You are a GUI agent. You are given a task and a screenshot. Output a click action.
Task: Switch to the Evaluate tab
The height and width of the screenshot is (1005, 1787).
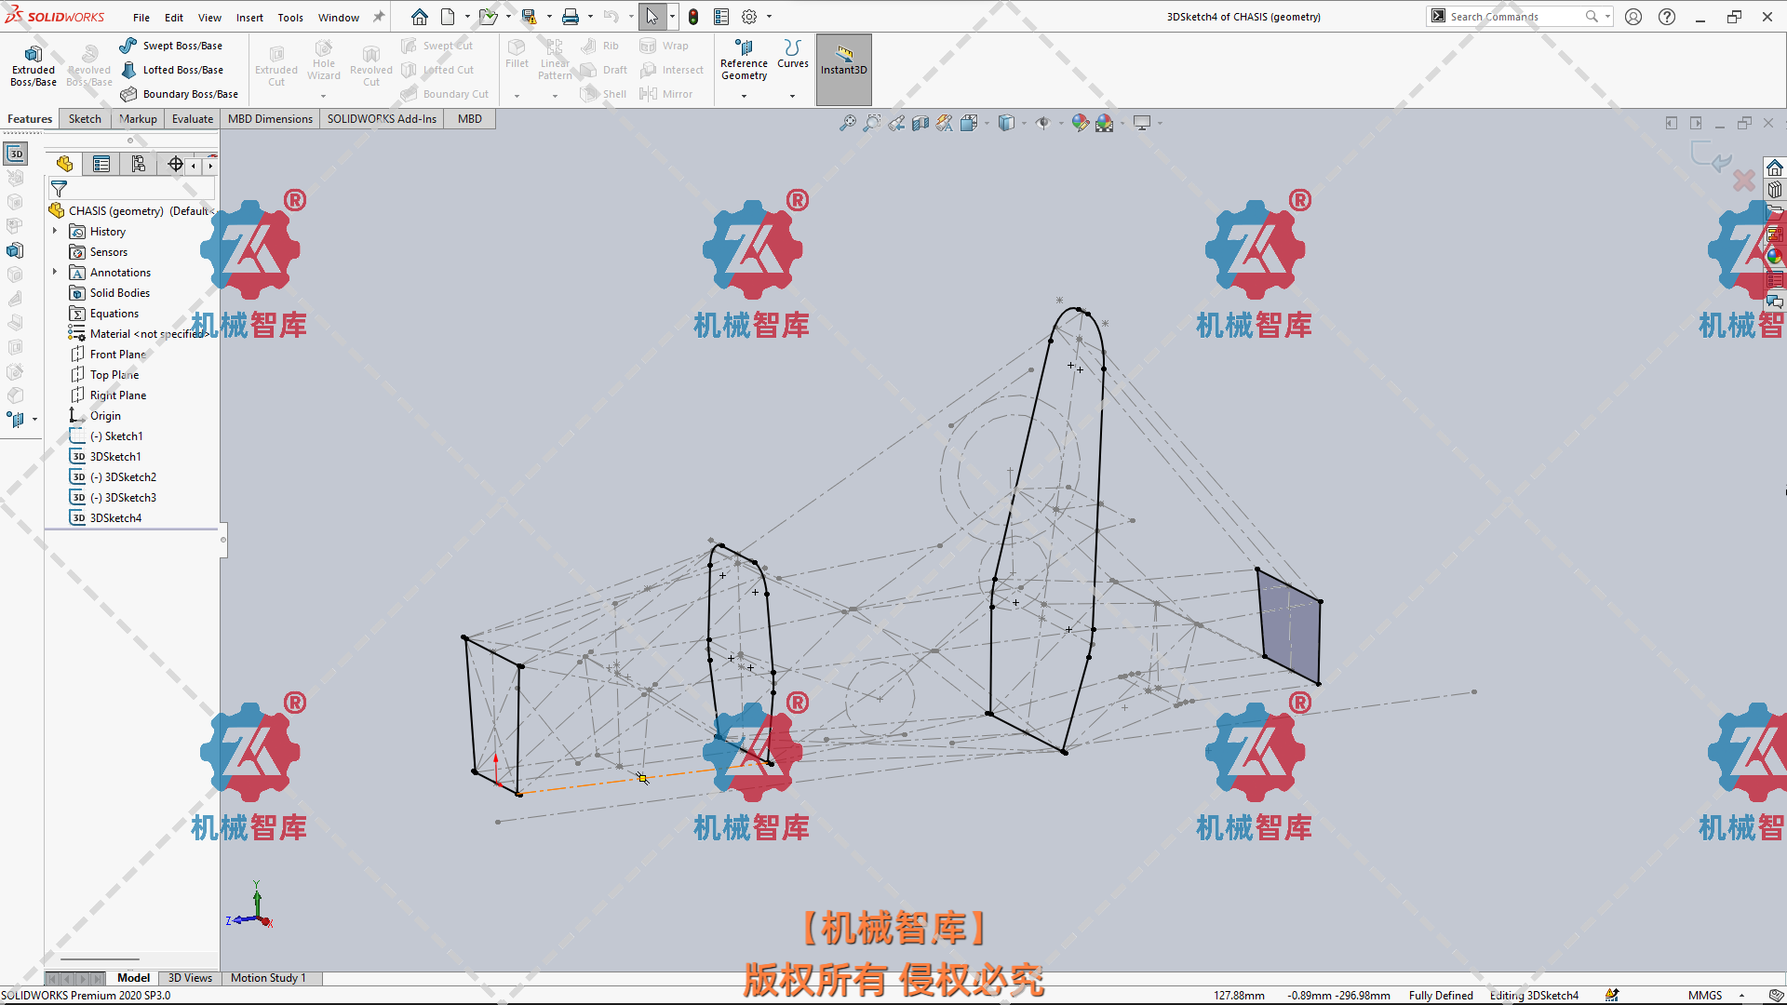(192, 119)
